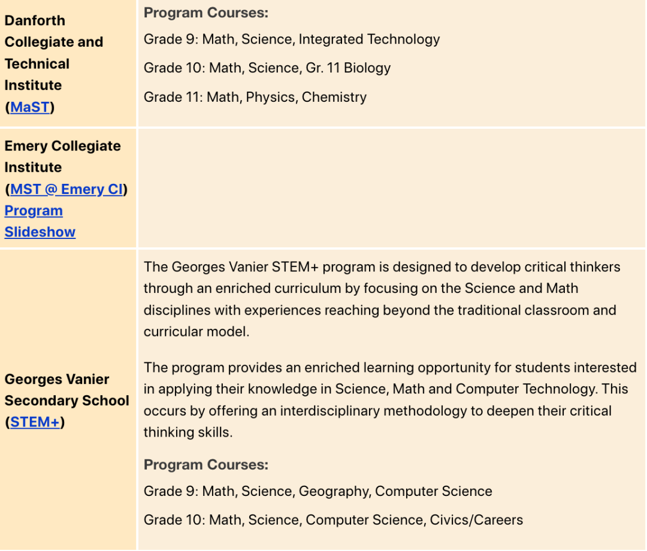Click the word 'Slideshow' in the Emery link

(40, 232)
